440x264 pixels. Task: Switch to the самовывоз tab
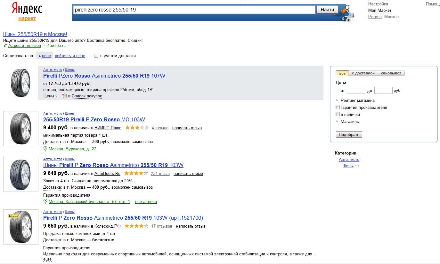(391, 73)
